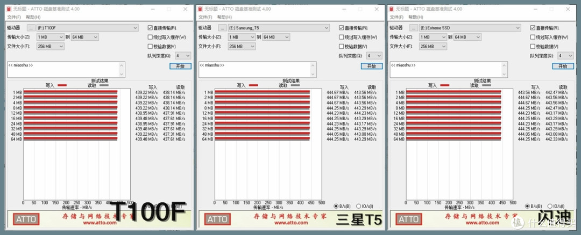Open File menu in Samsung_T5 window

pos(206,17)
